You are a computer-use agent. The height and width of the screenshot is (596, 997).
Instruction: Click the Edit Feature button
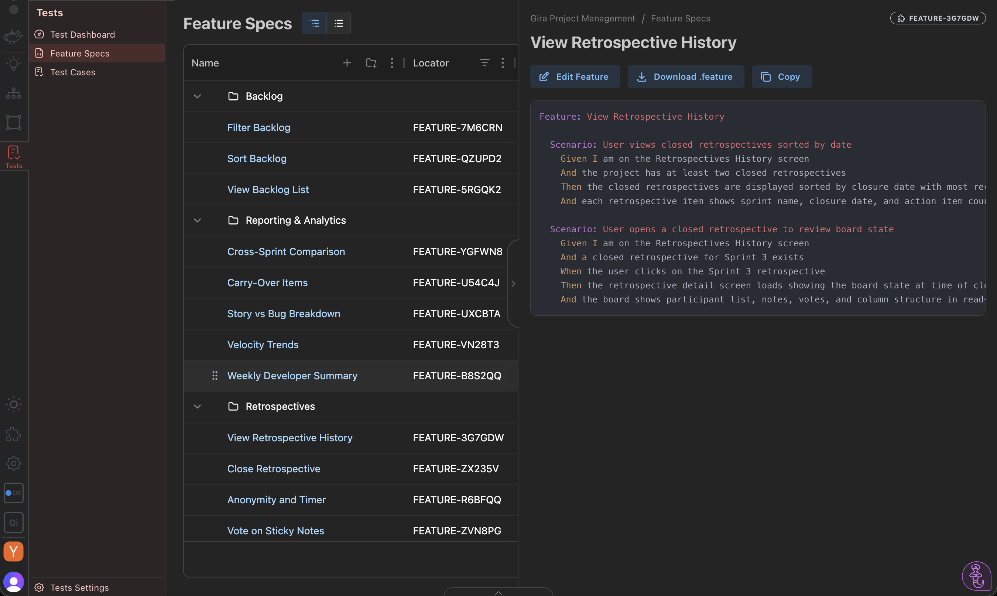pos(575,77)
